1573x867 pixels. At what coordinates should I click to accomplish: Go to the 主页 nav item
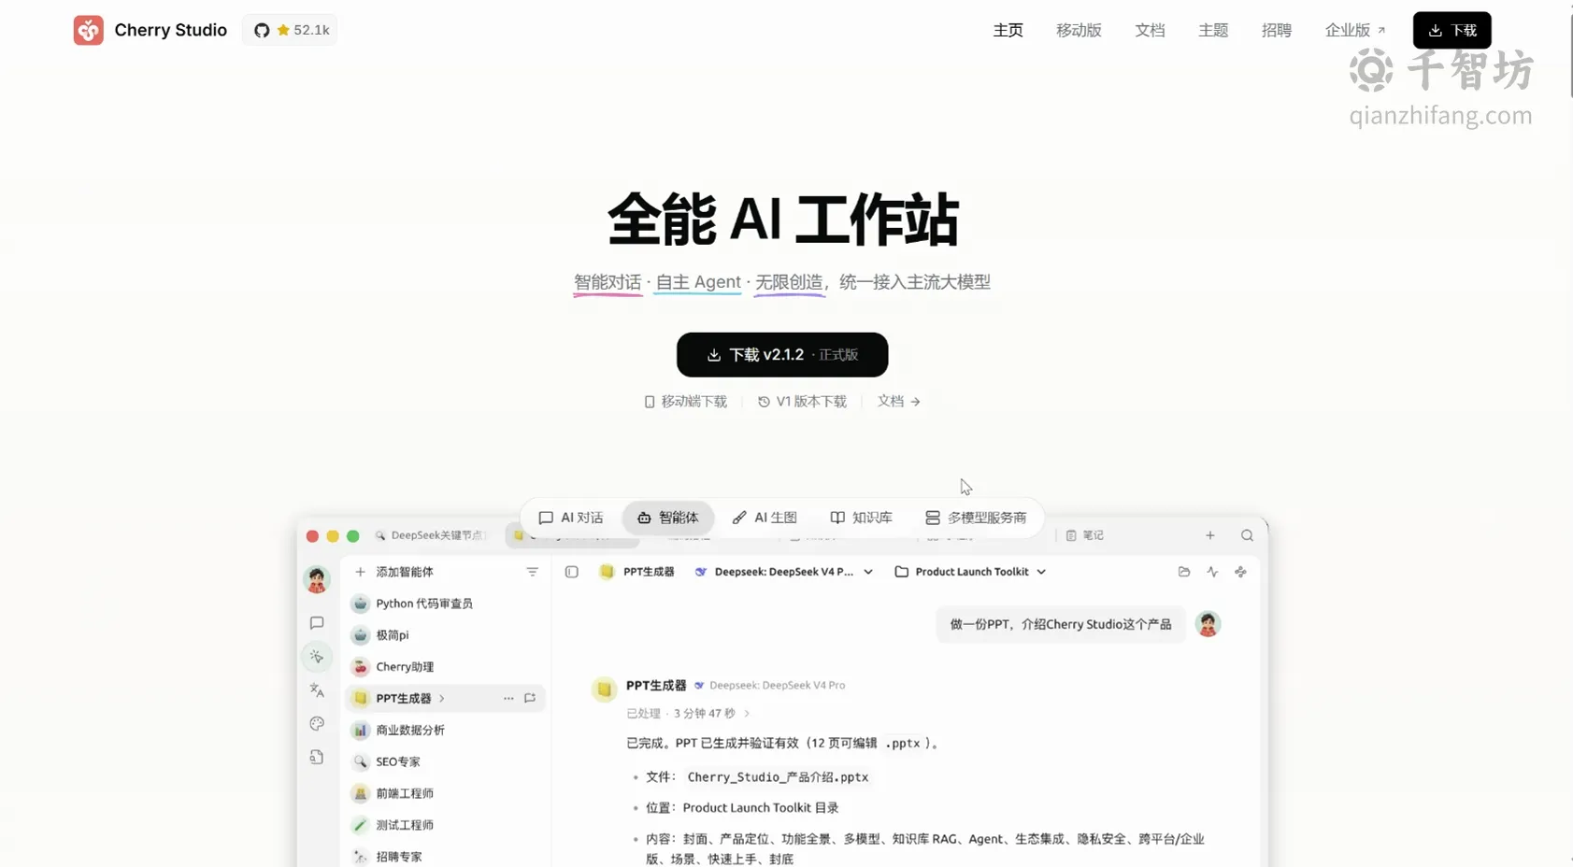(1008, 30)
